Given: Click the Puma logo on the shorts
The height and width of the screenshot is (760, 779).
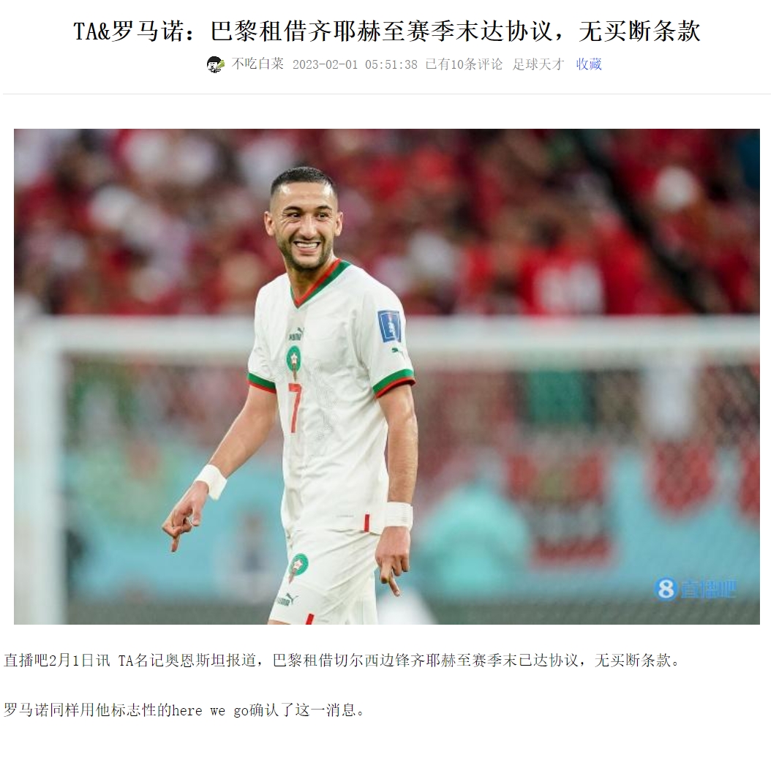Looking at the screenshot, I should click(287, 600).
